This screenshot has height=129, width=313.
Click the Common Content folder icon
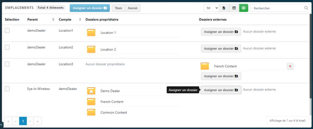91,112
